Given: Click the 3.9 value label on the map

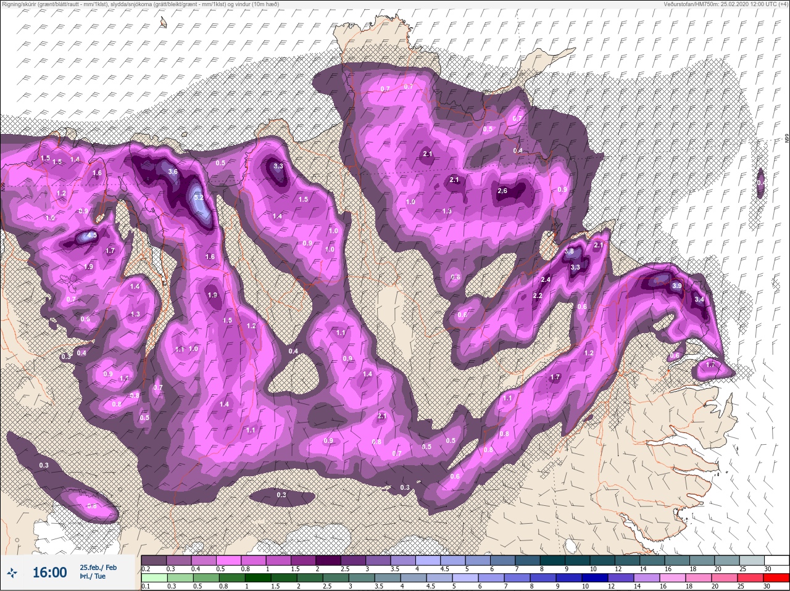Looking at the screenshot, I should coord(676,286).
